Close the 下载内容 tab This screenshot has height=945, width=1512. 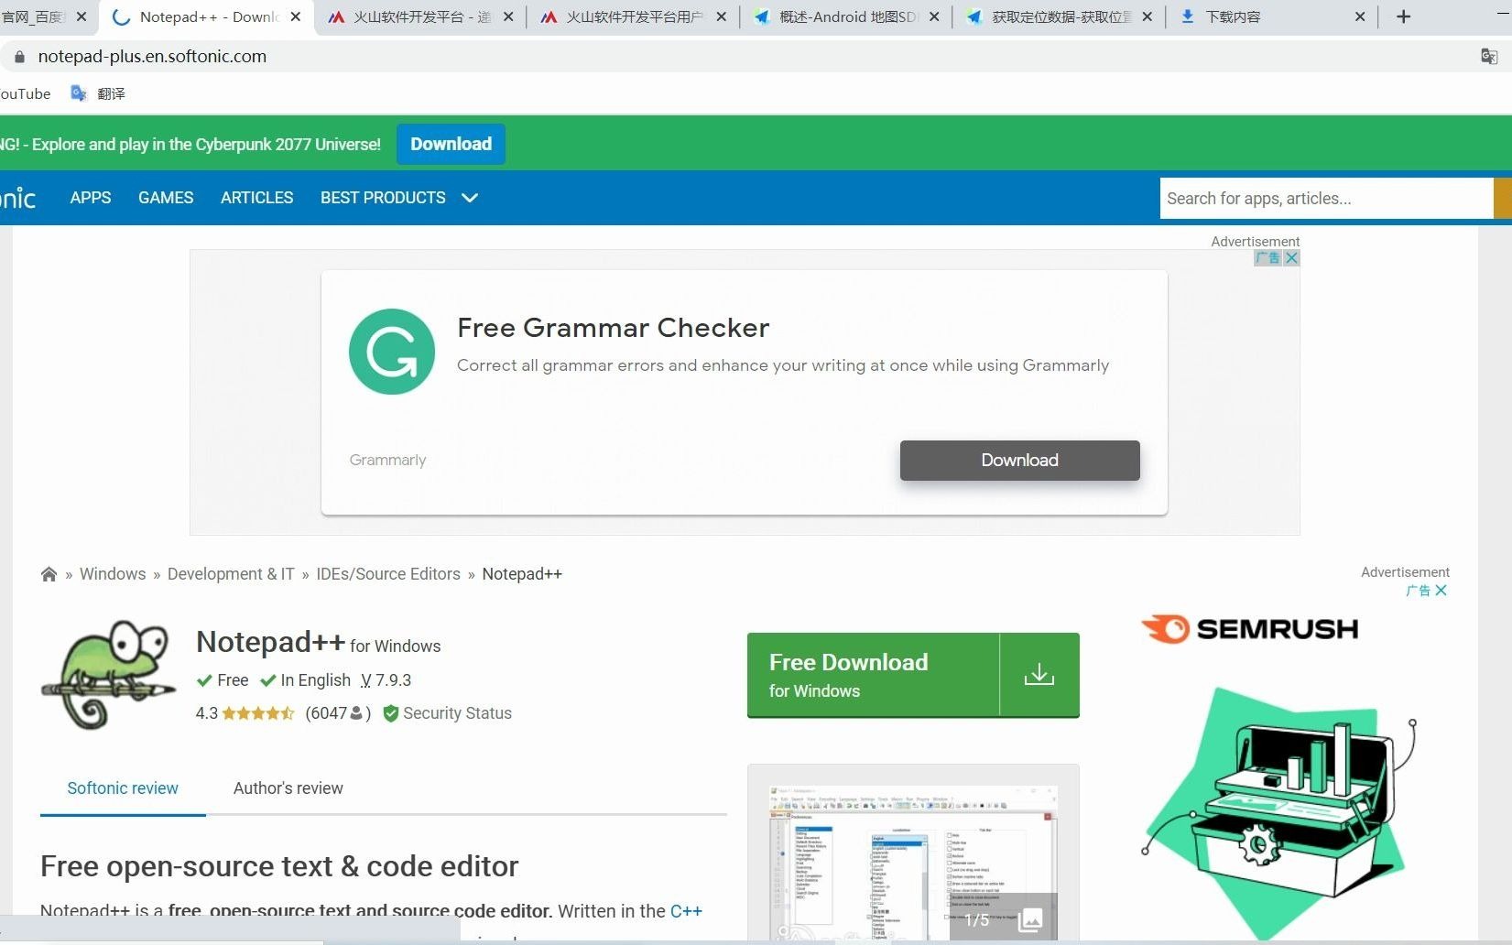(1360, 16)
